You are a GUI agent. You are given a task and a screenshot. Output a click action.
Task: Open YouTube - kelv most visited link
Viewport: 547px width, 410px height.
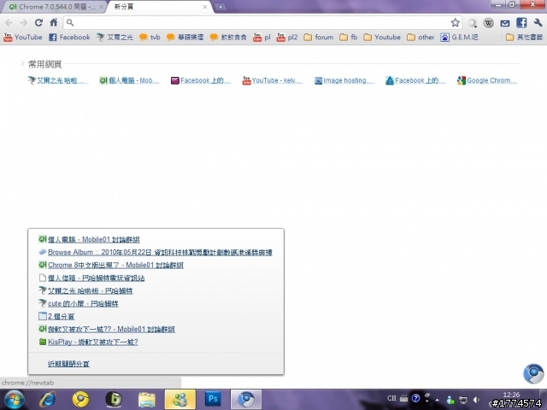point(273,80)
